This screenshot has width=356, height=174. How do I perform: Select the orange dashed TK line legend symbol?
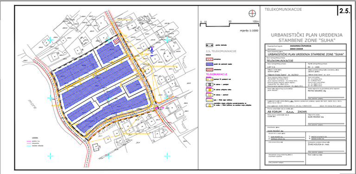coord(210,79)
